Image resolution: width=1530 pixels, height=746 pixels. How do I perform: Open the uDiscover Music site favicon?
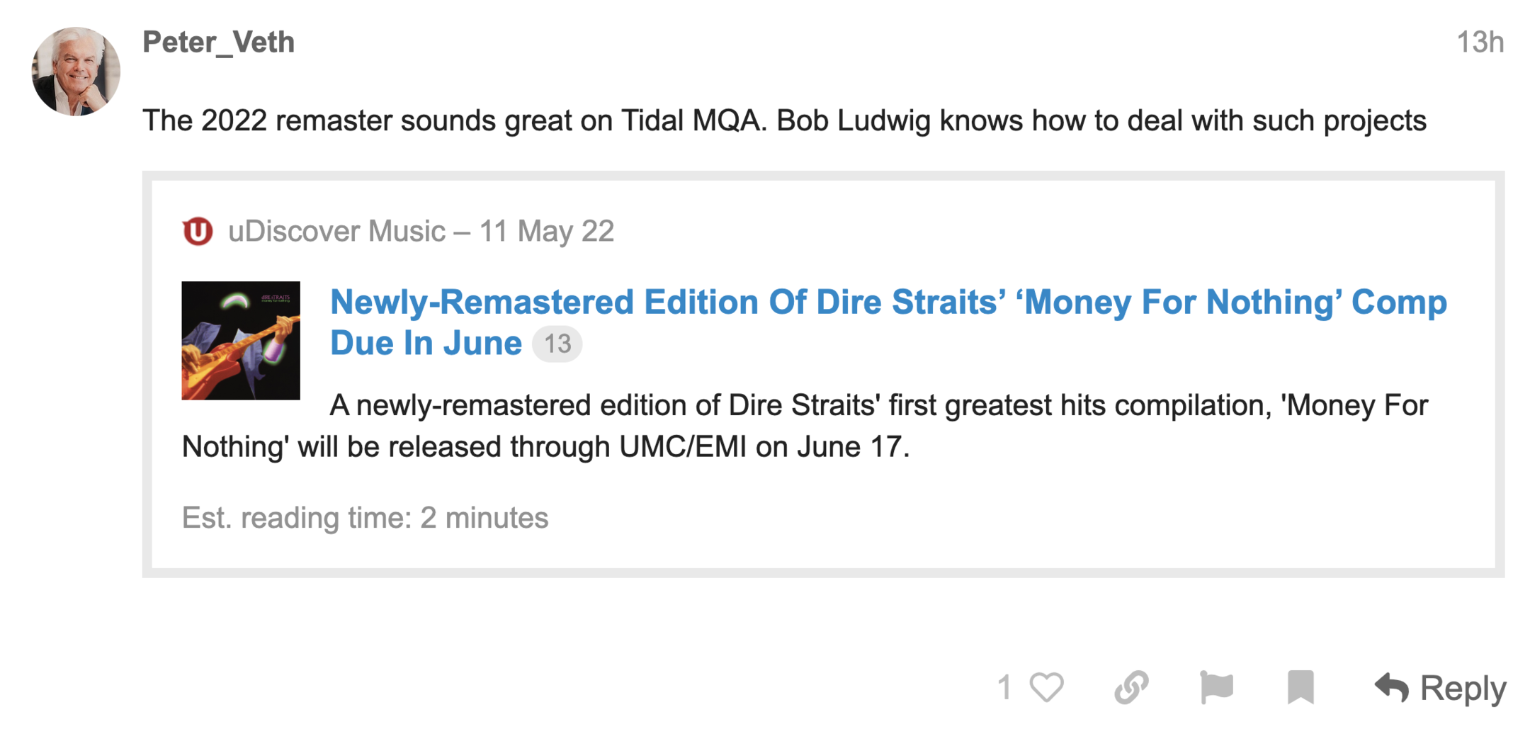point(198,231)
